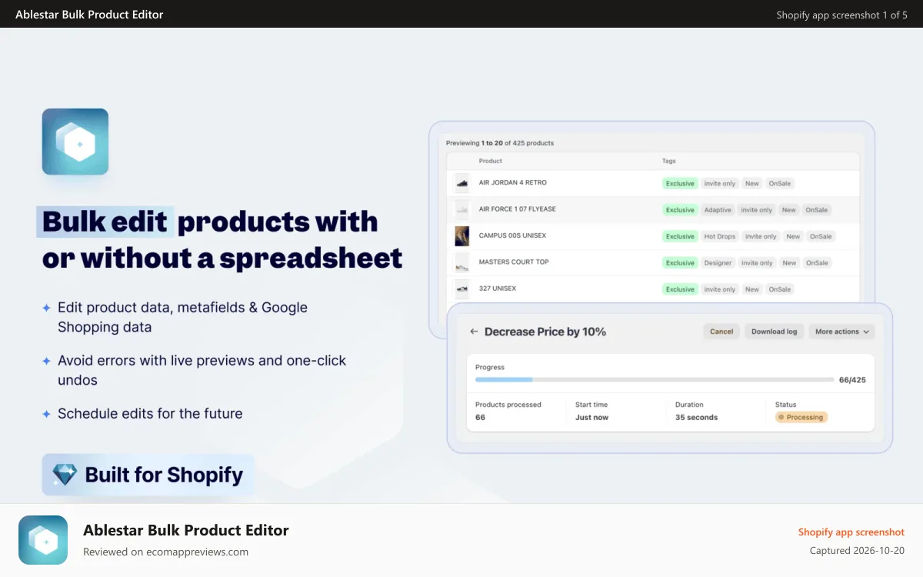923x577 pixels.
Task: Open the AIR FORCE 1 07 FLYEASE thumbnail
Action: click(461, 209)
